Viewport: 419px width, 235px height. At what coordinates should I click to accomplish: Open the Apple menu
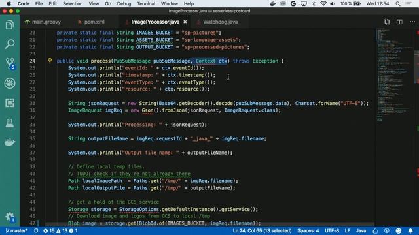click(9, 3)
